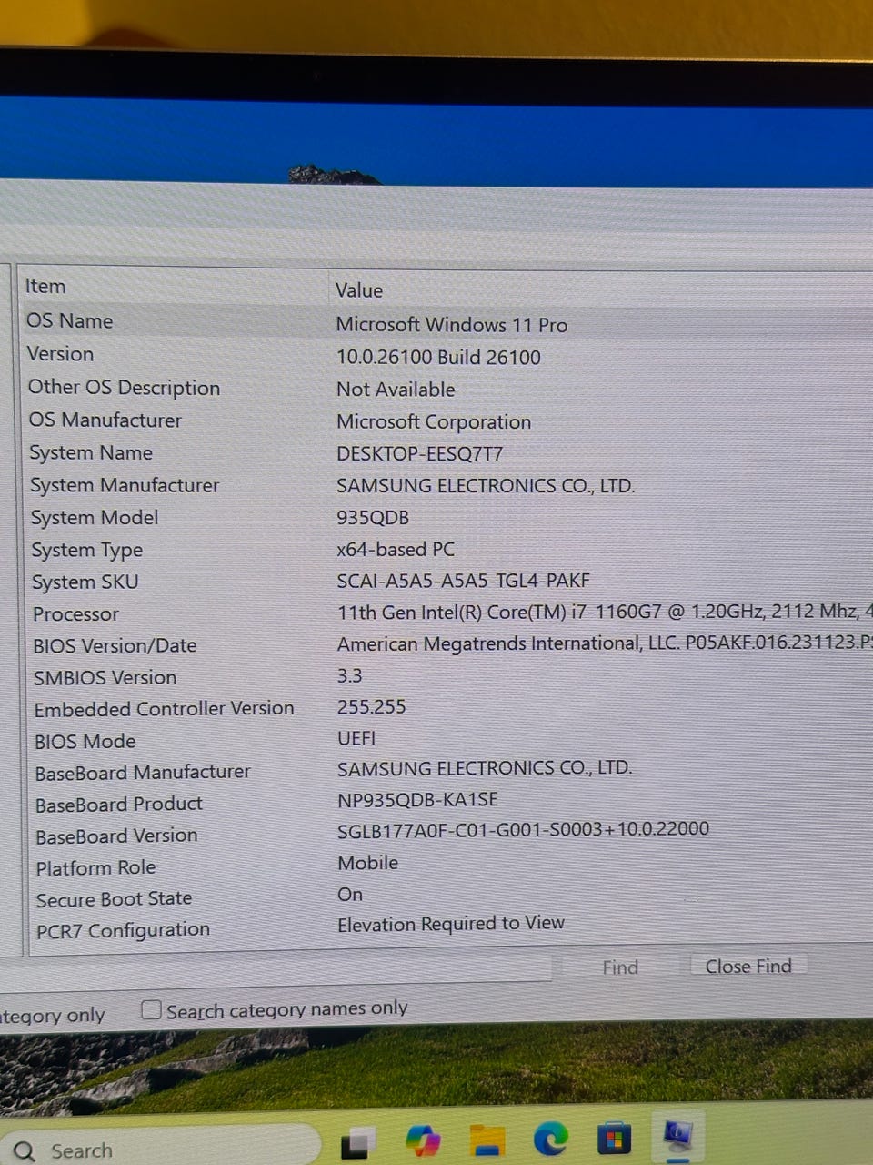The image size is (873, 1165).
Task: Select the OS Manufacturer row
Action: pos(447,420)
